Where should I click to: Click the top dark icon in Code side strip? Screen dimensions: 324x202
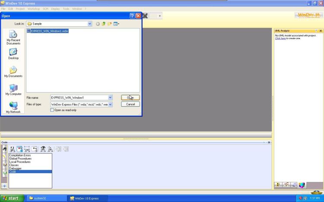(x=5, y=149)
